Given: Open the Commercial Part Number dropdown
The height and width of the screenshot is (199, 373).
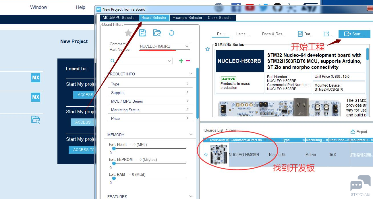Looking at the screenshot, I should (x=187, y=46).
